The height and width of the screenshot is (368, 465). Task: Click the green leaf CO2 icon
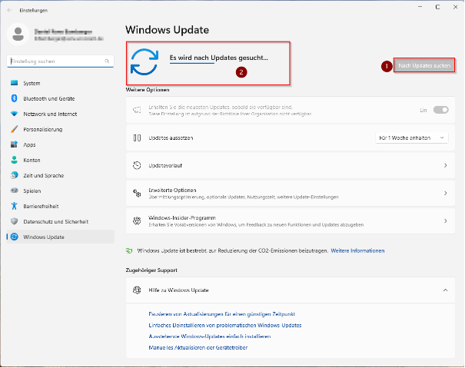point(129,251)
